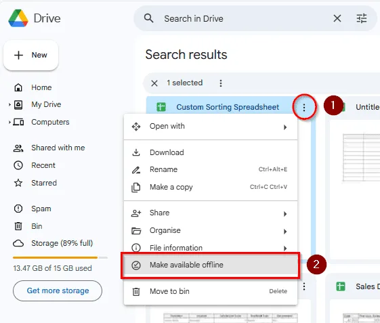
Task: Create a new item with New button
Action: (30, 56)
